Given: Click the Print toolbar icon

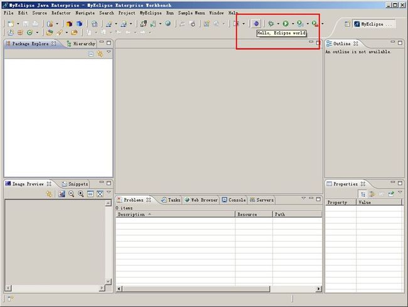Looking at the screenshot, I should point(35,24).
